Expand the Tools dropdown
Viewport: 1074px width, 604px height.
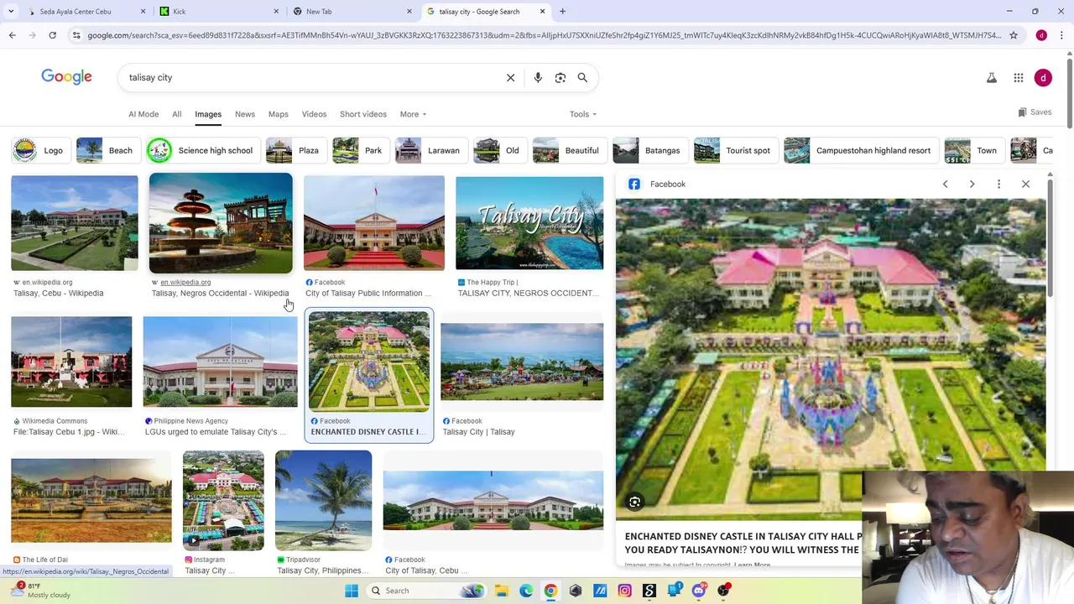(582, 114)
